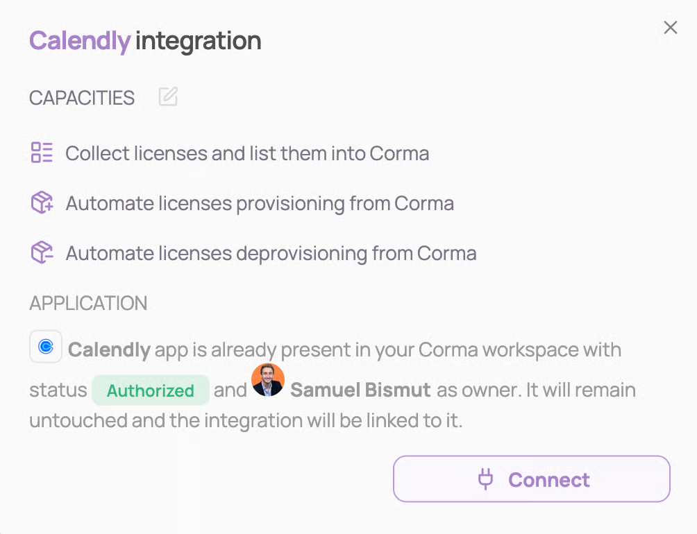Click the word integration in the title
Screen dimensions: 697x534
pyautogui.click(x=198, y=41)
